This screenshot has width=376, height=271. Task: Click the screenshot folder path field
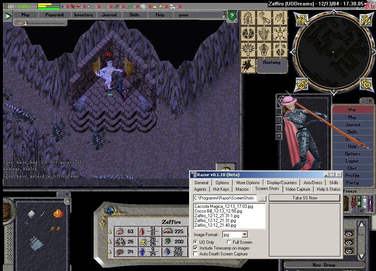225,198
